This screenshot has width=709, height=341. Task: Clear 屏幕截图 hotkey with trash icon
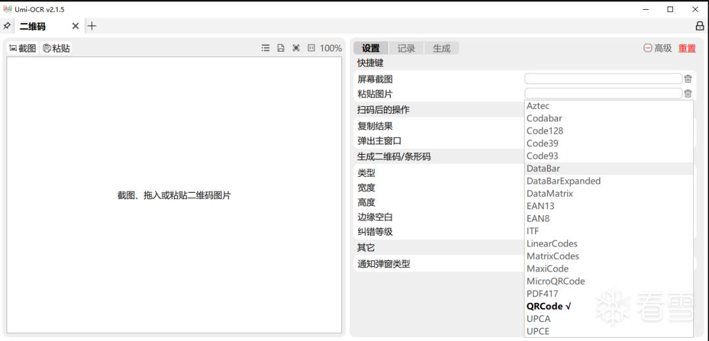click(x=688, y=79)
